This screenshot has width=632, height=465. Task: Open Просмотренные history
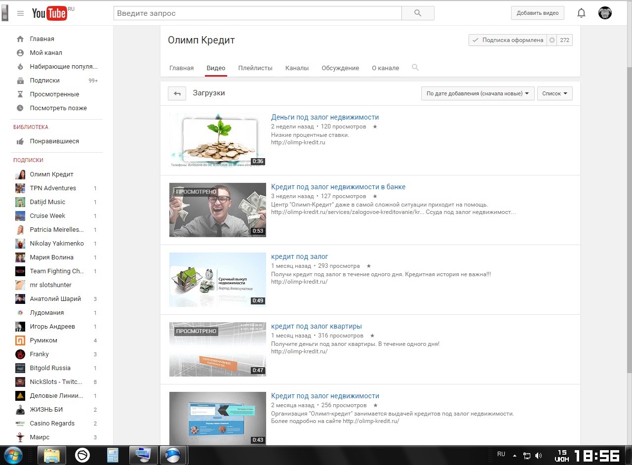coord(54,94)
